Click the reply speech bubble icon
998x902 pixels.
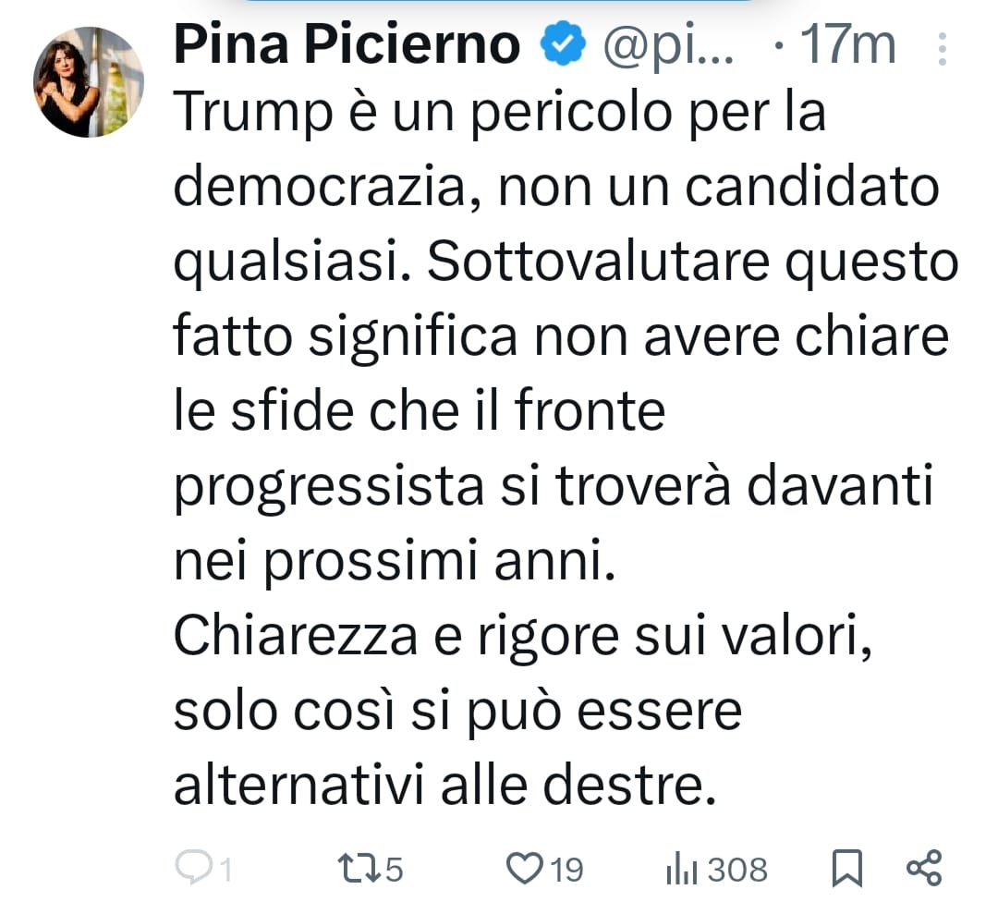click(x=192, y=868)
